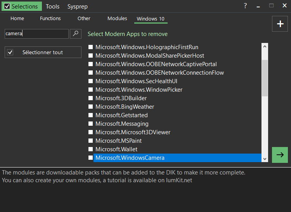The height and width of the screenshot is (212, 291).
Task: Select the Windows 10 tab
Action: pyautogui.click(x=151, y=19)
